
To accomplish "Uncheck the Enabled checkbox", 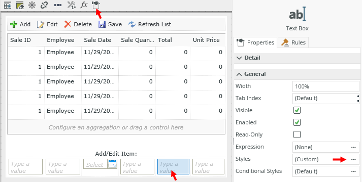I will pos(297,122).
